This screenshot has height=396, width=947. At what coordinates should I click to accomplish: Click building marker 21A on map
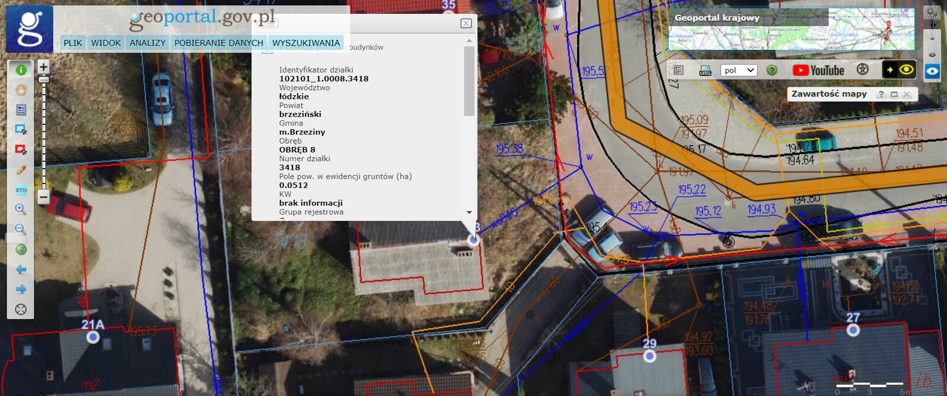93,337
